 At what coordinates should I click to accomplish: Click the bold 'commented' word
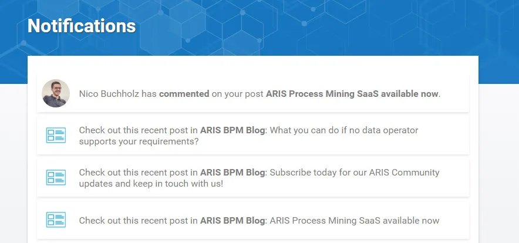(184, 94)
